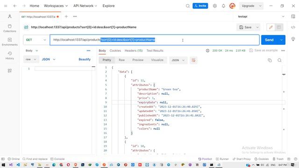Expand the Send button dropdown arrow
Viewport: 299px width, 168px height.
coord(281,40)
